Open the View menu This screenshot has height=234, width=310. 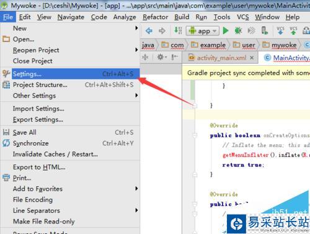click(44, 17)
